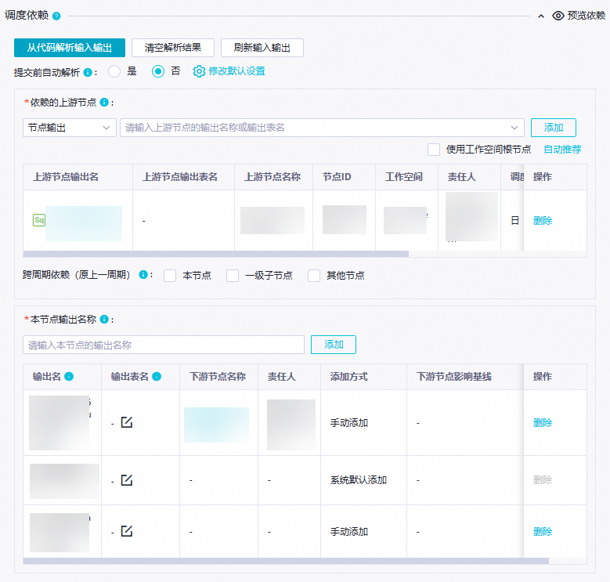Click the green Sq node icon

pos(39,220)
